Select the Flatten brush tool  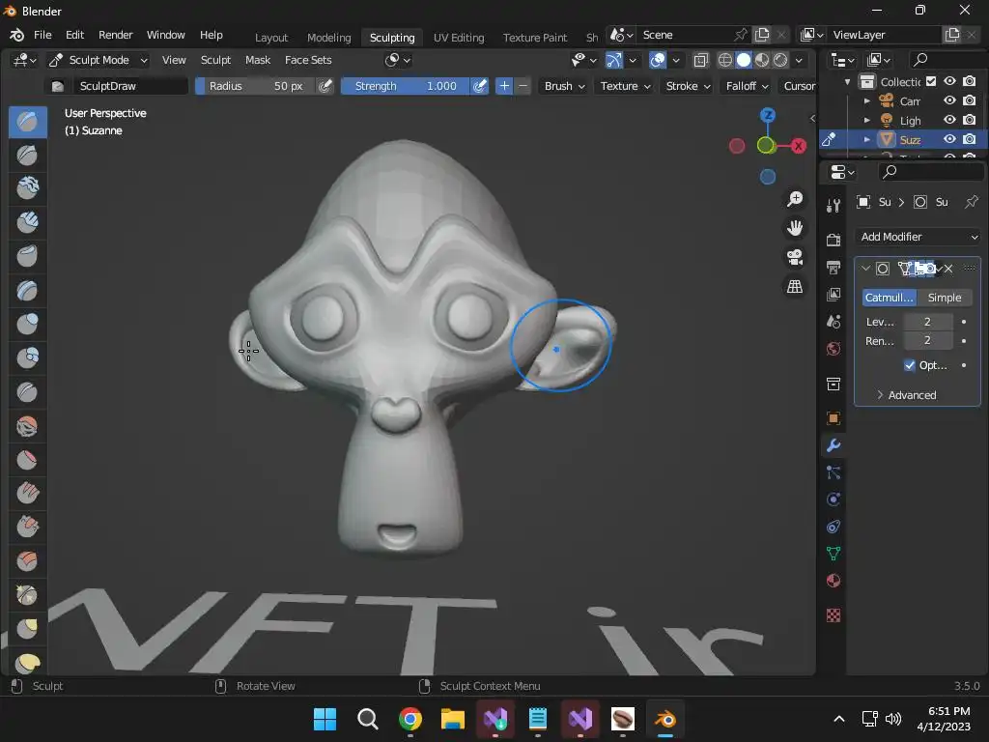click(27, 460)
